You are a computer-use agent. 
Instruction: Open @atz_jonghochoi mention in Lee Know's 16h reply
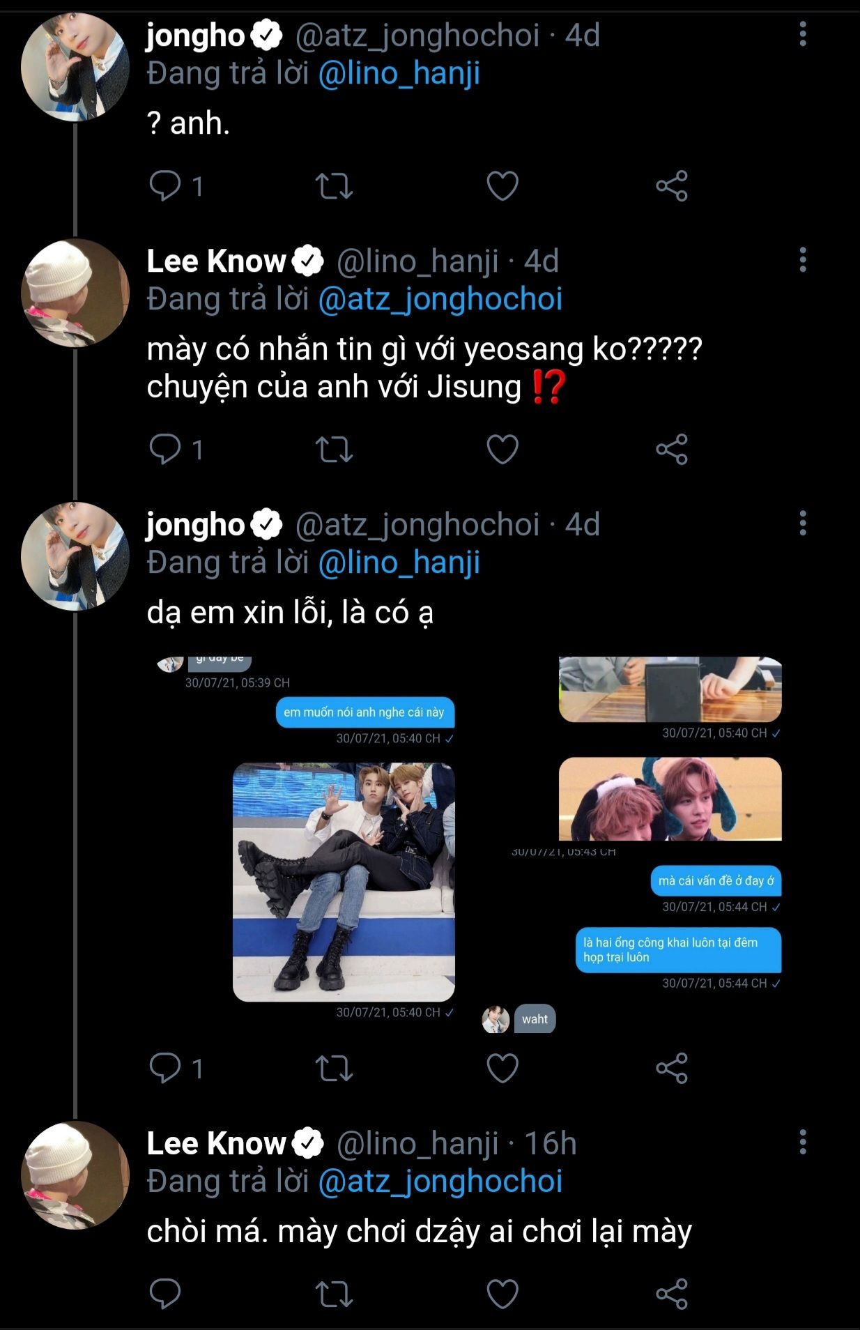[440, 1181]
